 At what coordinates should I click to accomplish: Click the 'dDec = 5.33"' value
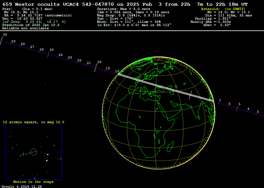click(x=217, y=25)
